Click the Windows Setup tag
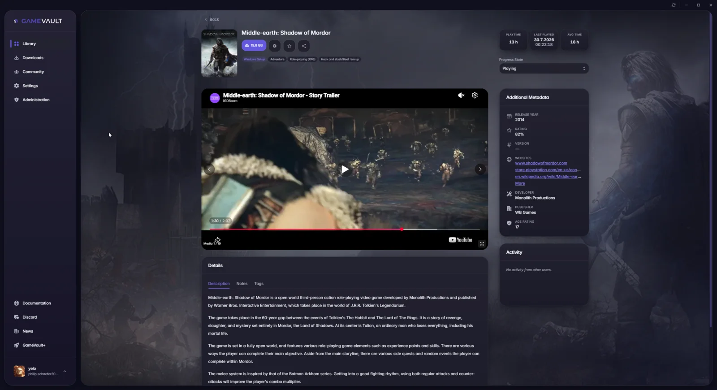The height and width of the screenshot is (390, 717). [x=254, y=59]
